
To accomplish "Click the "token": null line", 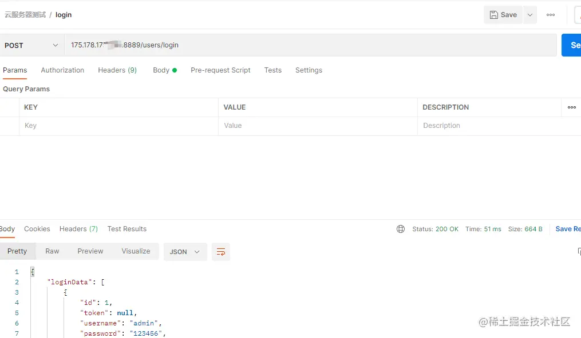I will point(109,313).
